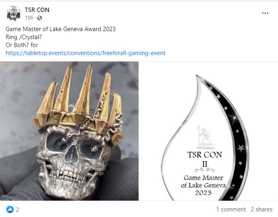The image size is (278, 217).
Task: View the 2 shares list
Action: coord(262,209)
